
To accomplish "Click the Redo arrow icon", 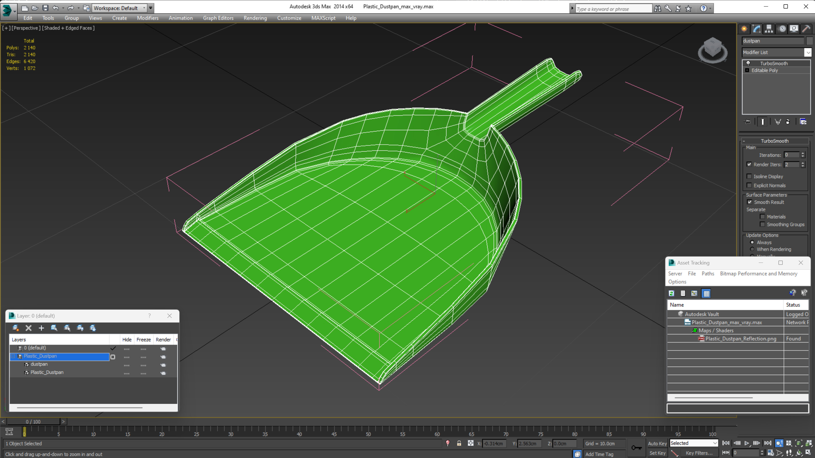I will [x=71, y=8].
